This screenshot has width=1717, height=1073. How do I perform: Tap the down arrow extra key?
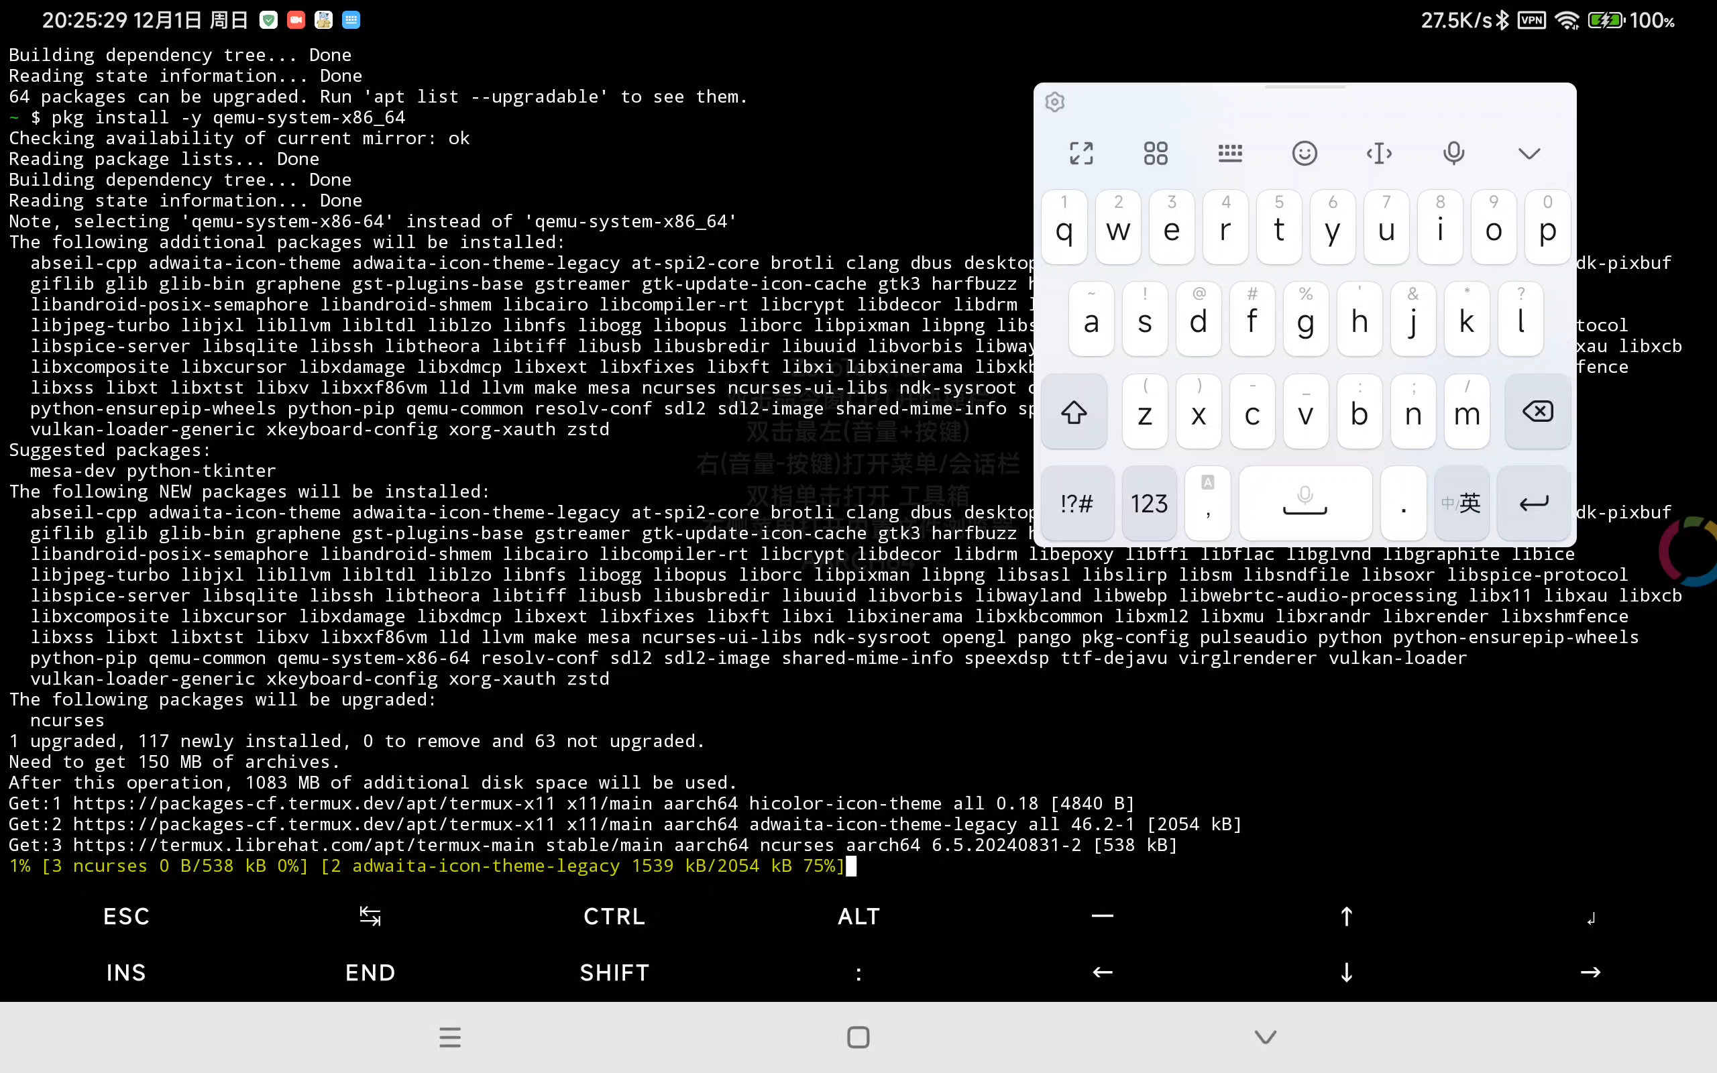point(1347,972)
